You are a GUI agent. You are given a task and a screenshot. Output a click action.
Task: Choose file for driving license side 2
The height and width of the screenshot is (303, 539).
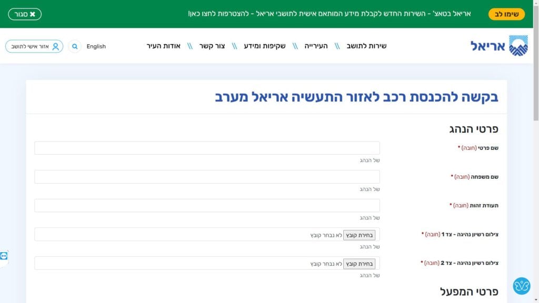pyautogui.click(x=359, y=264)
